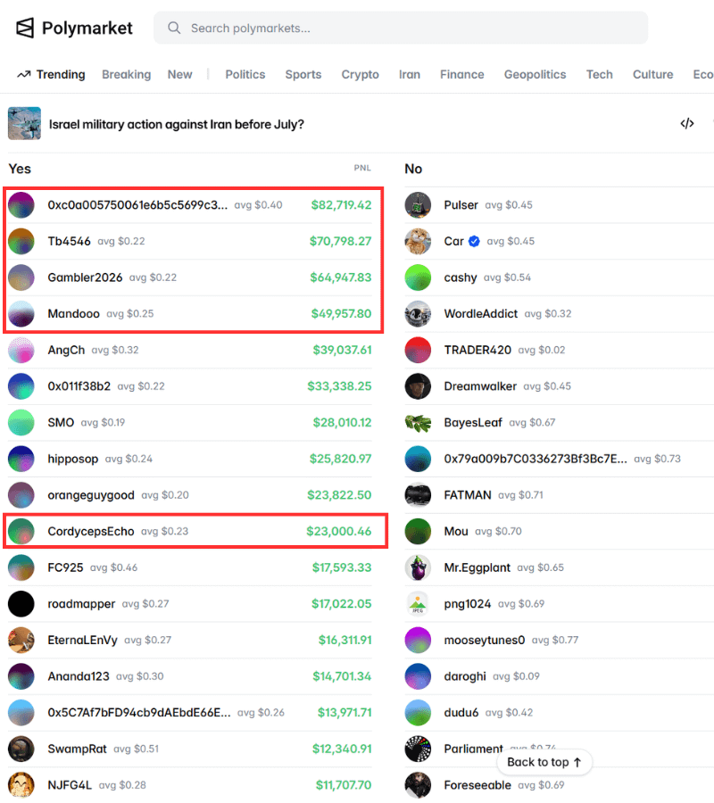The width and height of the screenshot is (714, 803).
Task: Open Mr.Eggplant's eggplant avatar
Action: [418, 567]
